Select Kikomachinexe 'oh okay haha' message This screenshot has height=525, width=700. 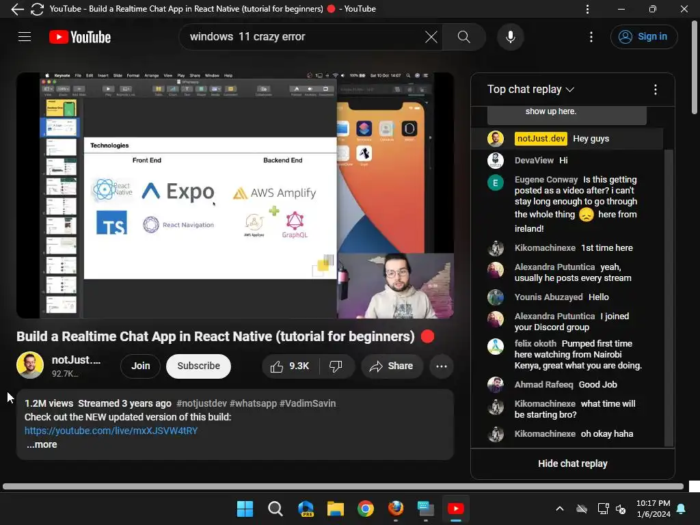tap(567, 434)
